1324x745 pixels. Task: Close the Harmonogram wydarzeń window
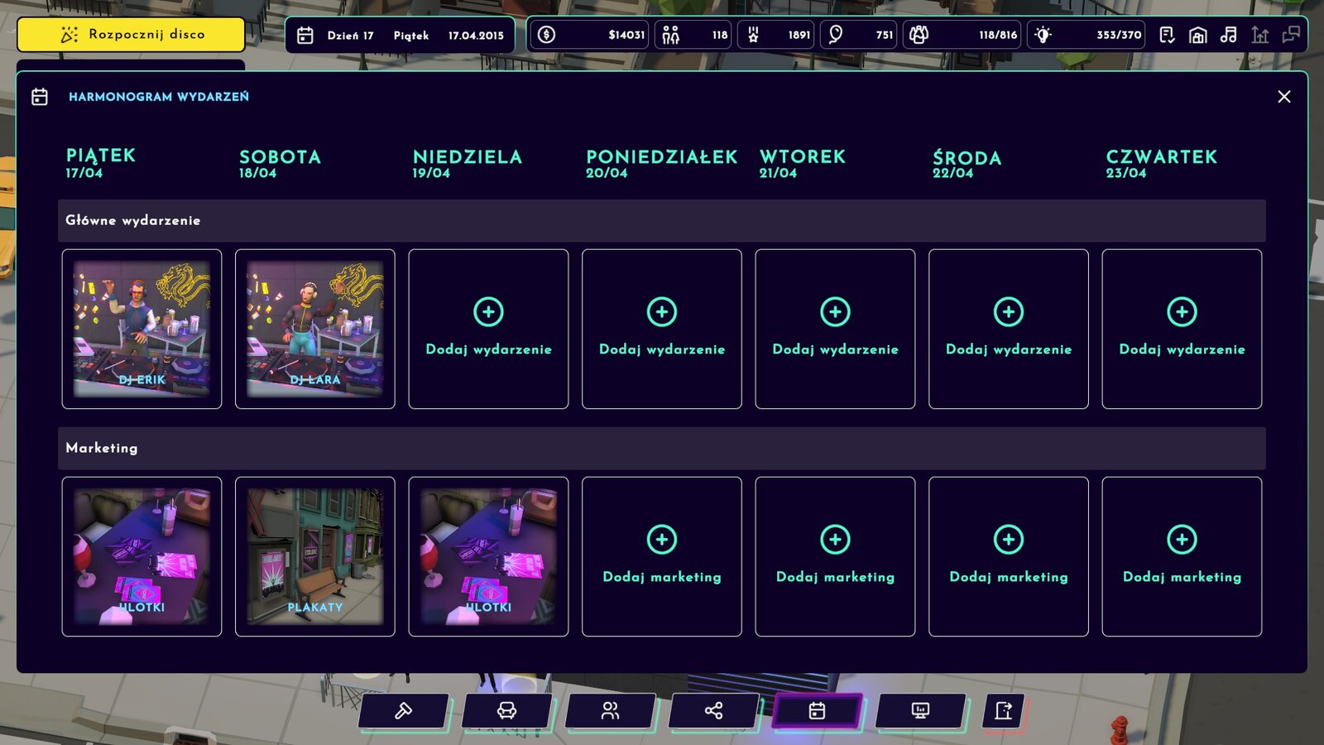[x=1284, y=97]
